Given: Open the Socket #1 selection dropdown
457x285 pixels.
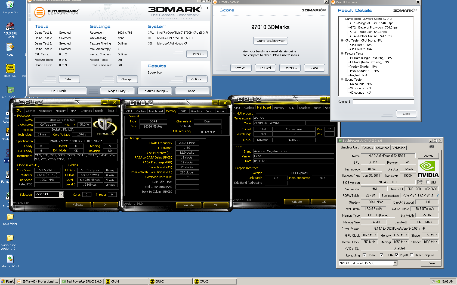Looking at the screenshot, I should pyautogui.click(x=61, y=194).
